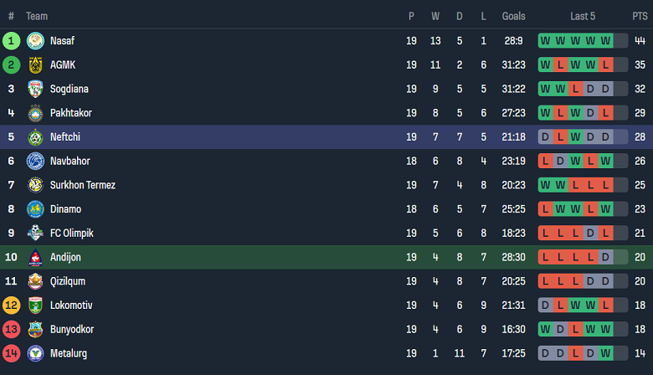The image size is (653, 375).
Task: Sort standings by Goals column header
Action: 513,16
